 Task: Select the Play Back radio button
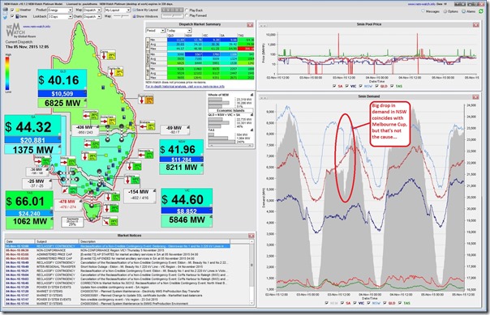click(x=187, y=11)
